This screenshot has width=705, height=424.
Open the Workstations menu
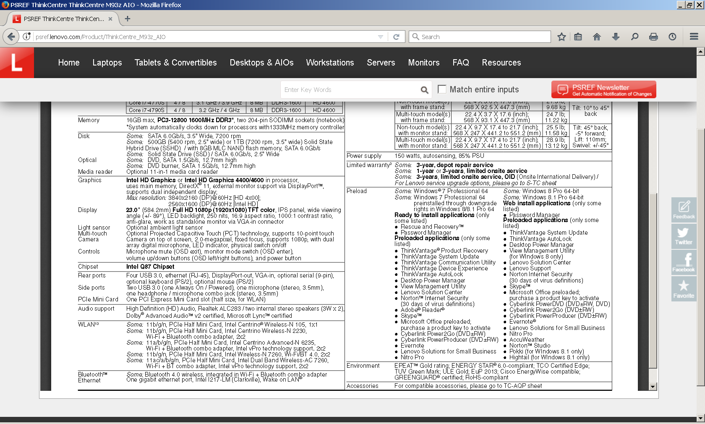click(330, 63)
